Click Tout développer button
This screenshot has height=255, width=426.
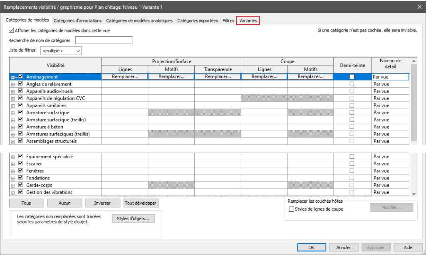click(141, 203)
